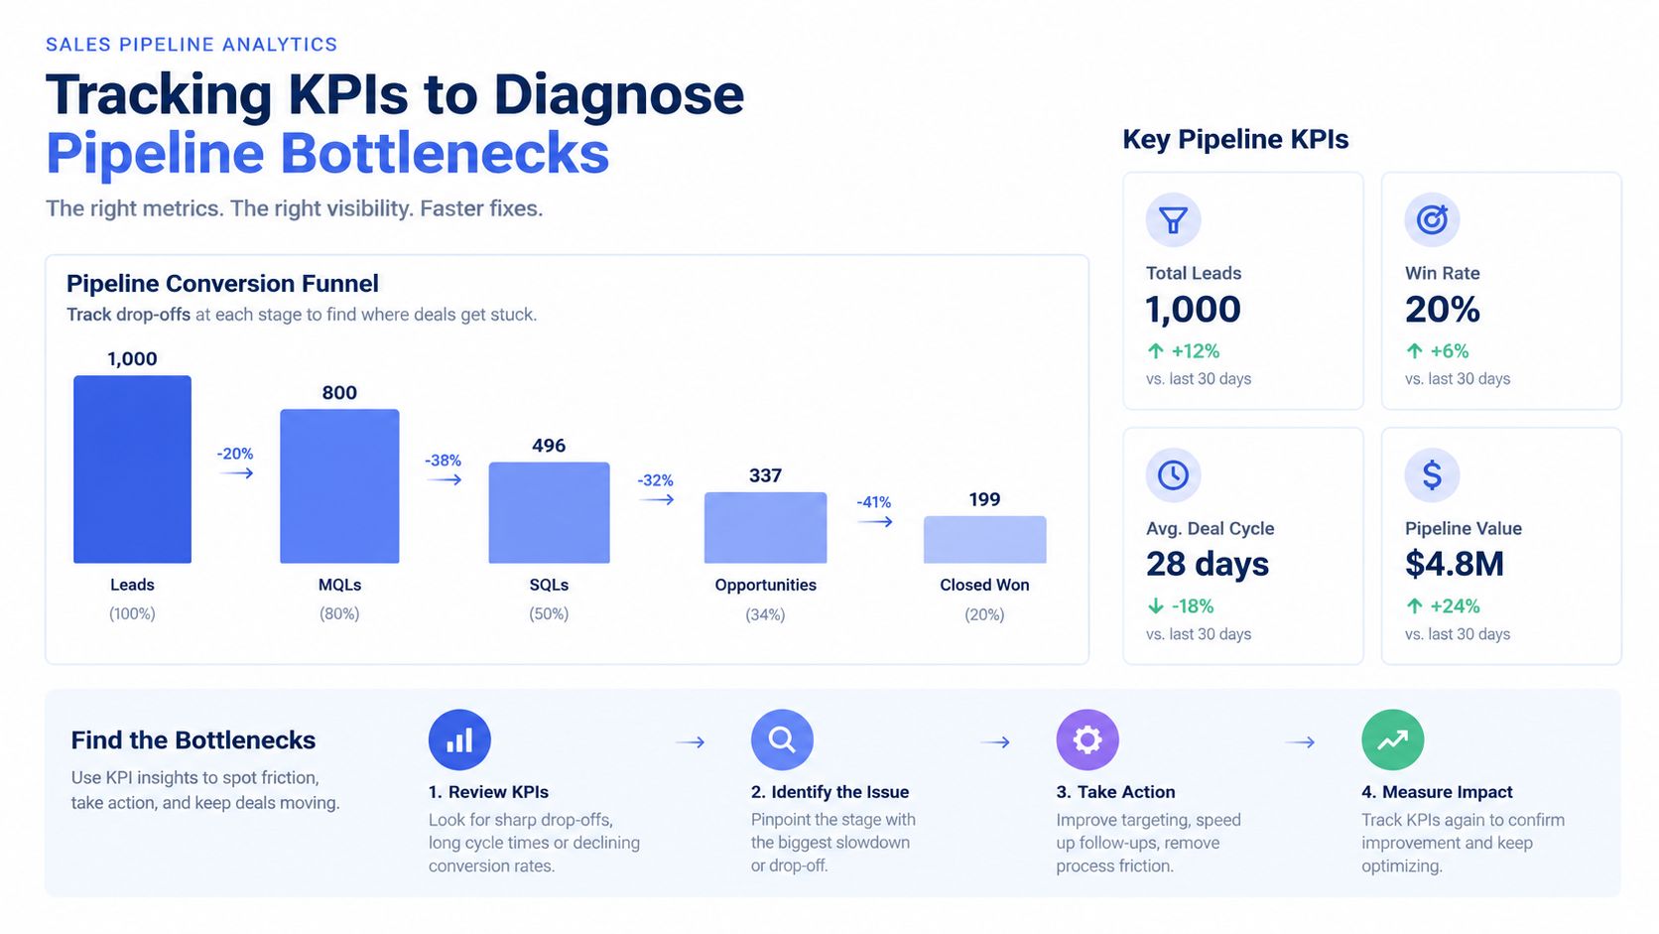Click the arrow under -20% drop-off

click(x=236, y=473)
